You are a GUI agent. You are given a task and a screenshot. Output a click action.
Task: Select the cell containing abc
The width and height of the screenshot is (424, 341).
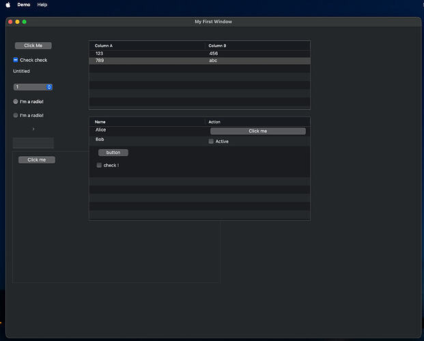point(213,61)
